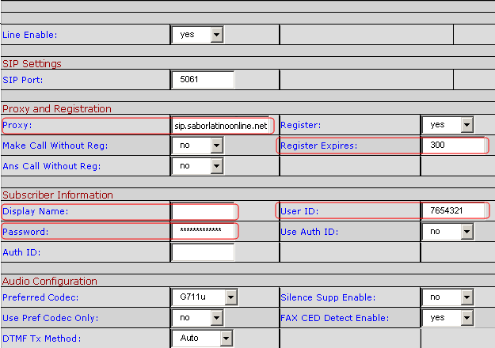The width and height of the screenshot is (495, 348).
Task: Open Make Call Without Reg dropdown
Action: click(197, 146)
